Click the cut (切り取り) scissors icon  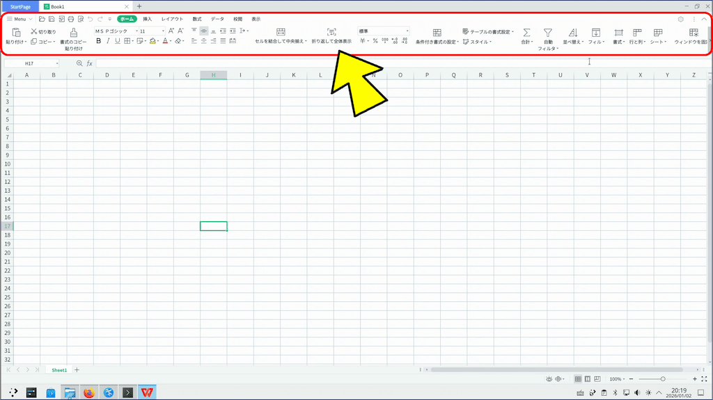coord(34,31)
